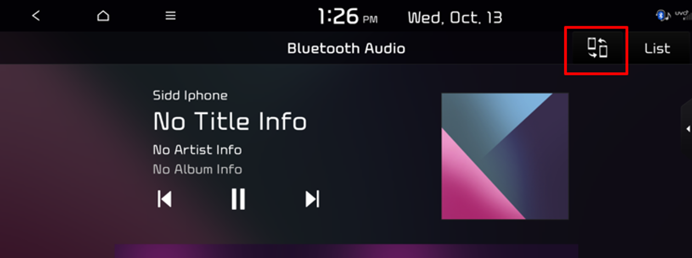Go back using the top-left arrow
The image size is (692, 258).
tap(36, 16)
